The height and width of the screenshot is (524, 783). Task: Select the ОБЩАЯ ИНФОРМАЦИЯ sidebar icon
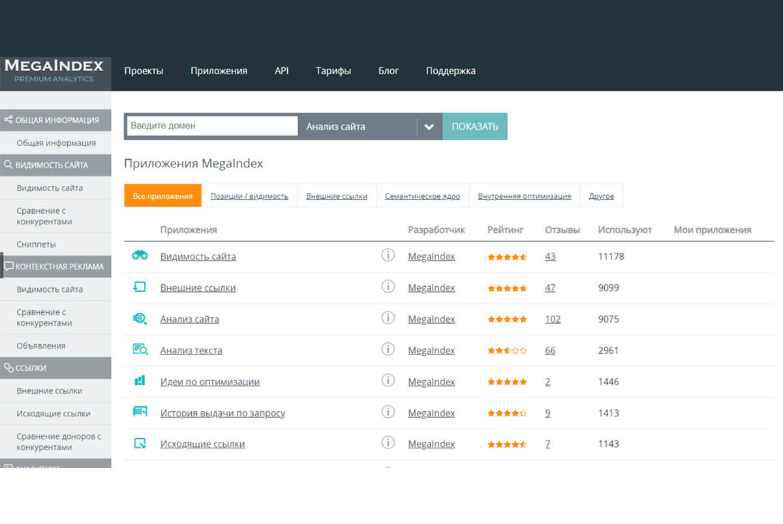(8, 119)
